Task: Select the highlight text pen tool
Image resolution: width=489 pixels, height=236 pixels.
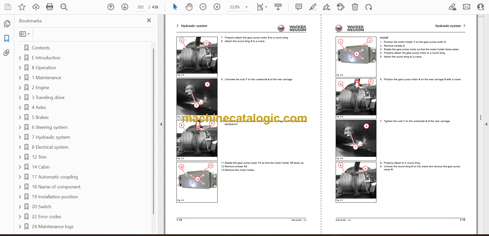Action: (313, 7)
